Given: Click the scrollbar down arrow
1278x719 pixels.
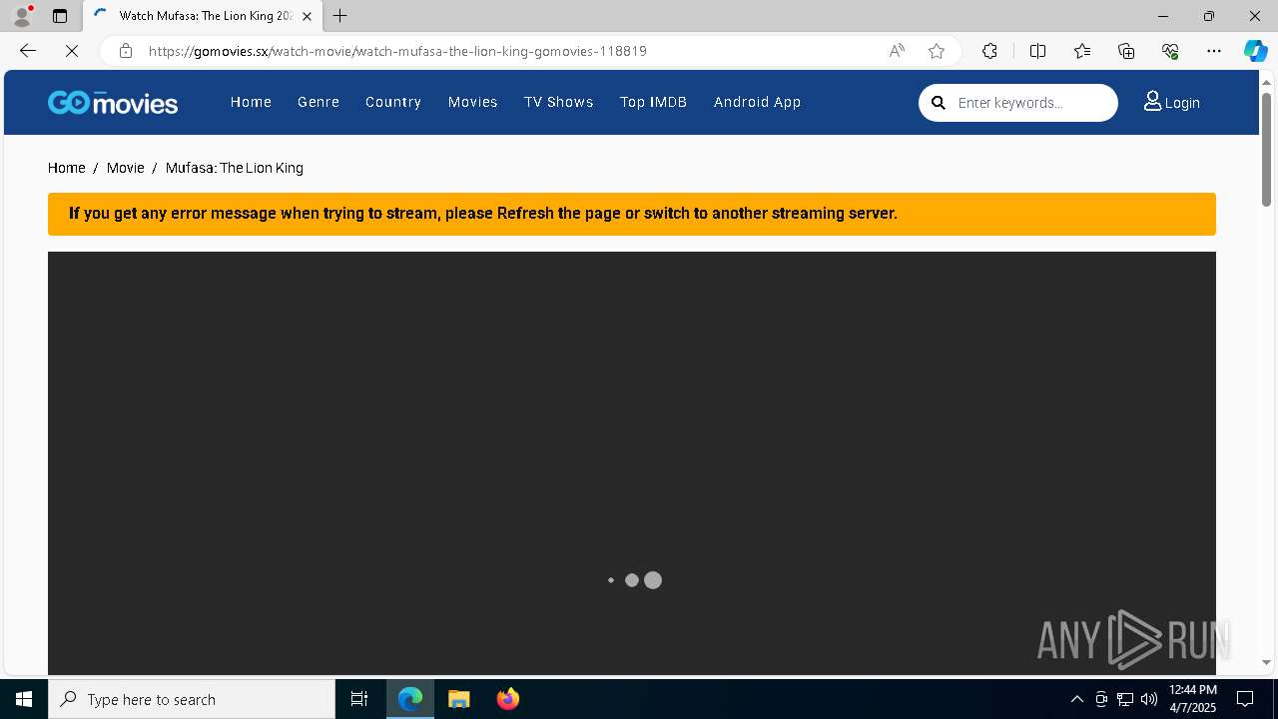Looking at the screenshot, I should tap(1266, 662).
